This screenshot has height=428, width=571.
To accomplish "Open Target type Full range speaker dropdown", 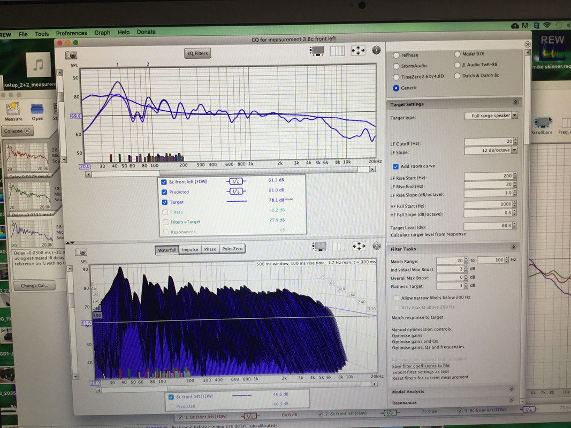I will tap(491, 116).
